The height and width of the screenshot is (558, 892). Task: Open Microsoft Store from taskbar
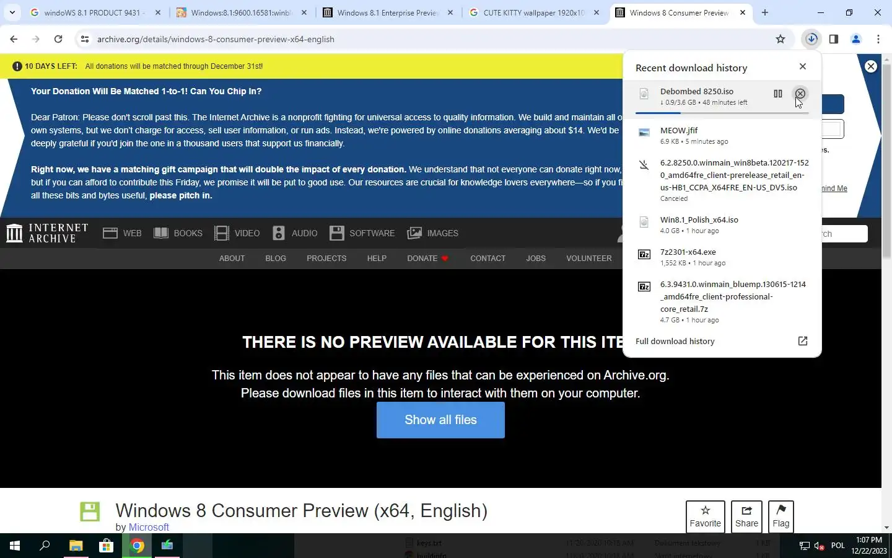pos(107,546)
